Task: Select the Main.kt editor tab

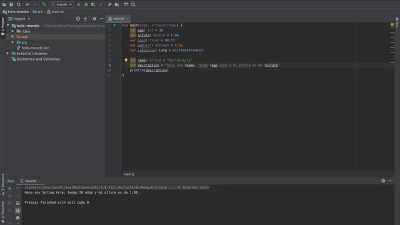Action: point(118,19)
